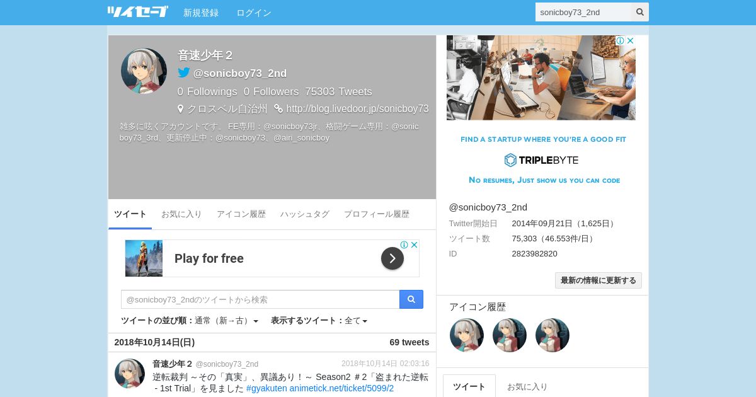756x397 pixels.
Task: Close the Triplebyte ad
Action: (630, 40)
